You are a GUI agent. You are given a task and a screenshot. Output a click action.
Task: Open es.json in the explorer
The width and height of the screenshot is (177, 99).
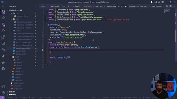(20, 65)
